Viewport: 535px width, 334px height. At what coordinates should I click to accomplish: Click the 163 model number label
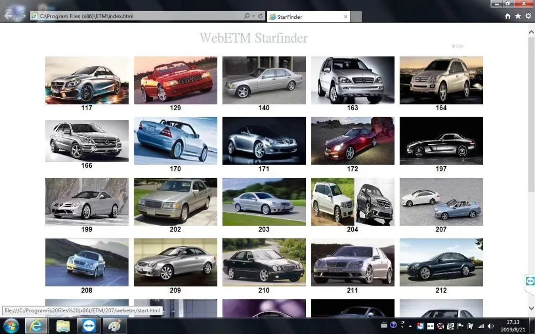point(353,108)
